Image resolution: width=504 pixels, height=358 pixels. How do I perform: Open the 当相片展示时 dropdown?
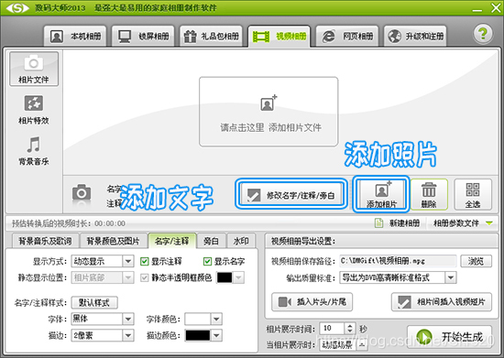tap(362, 345)
